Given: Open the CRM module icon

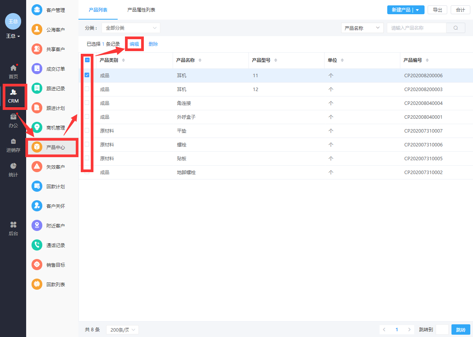Looking at the screenshot, I should click(x=13, y=93).
